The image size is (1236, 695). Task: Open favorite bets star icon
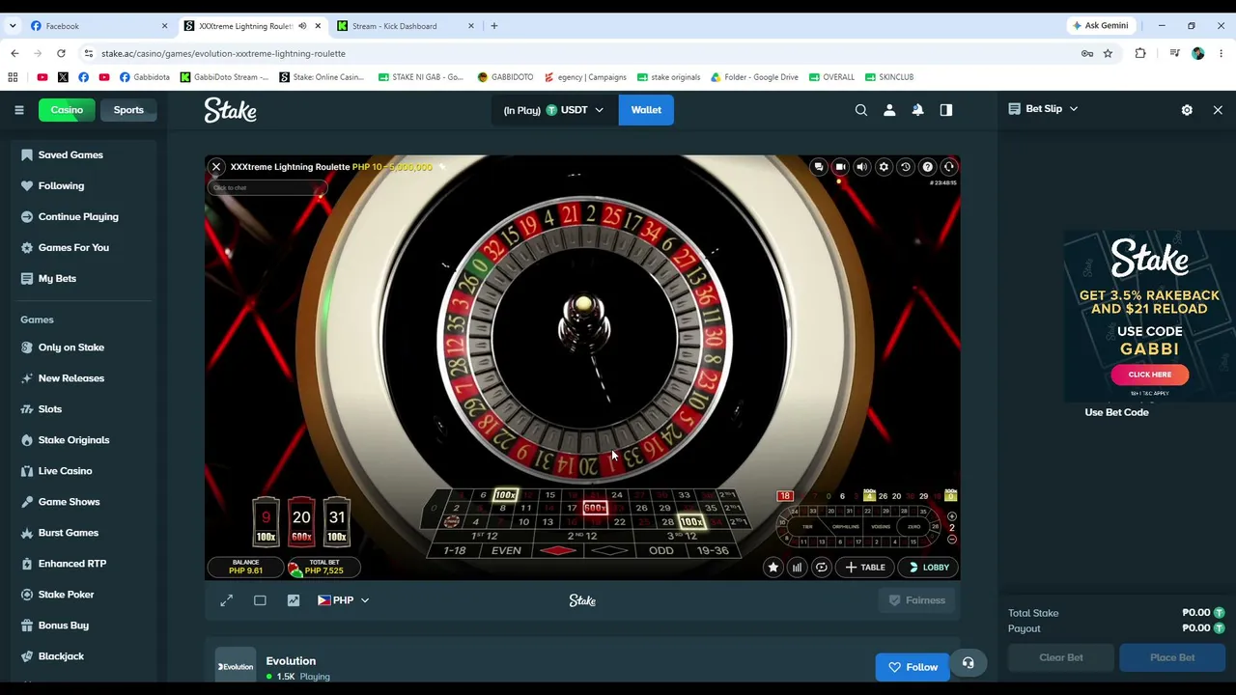coord(772,568)
